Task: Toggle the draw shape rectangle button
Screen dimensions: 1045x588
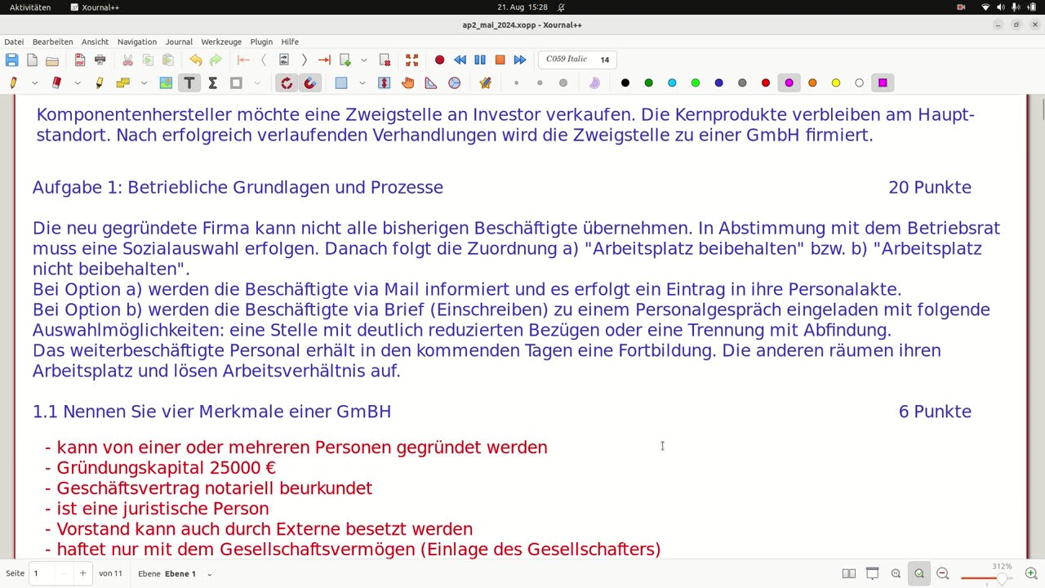Action: (x=236, y=82)
